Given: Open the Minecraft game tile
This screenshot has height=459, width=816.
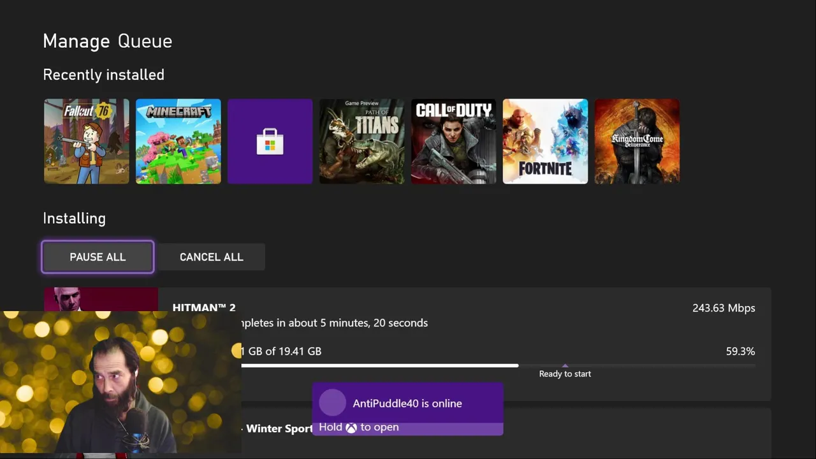Looking at the screenshot, I should pyautogui.click(x=178, y=142).
